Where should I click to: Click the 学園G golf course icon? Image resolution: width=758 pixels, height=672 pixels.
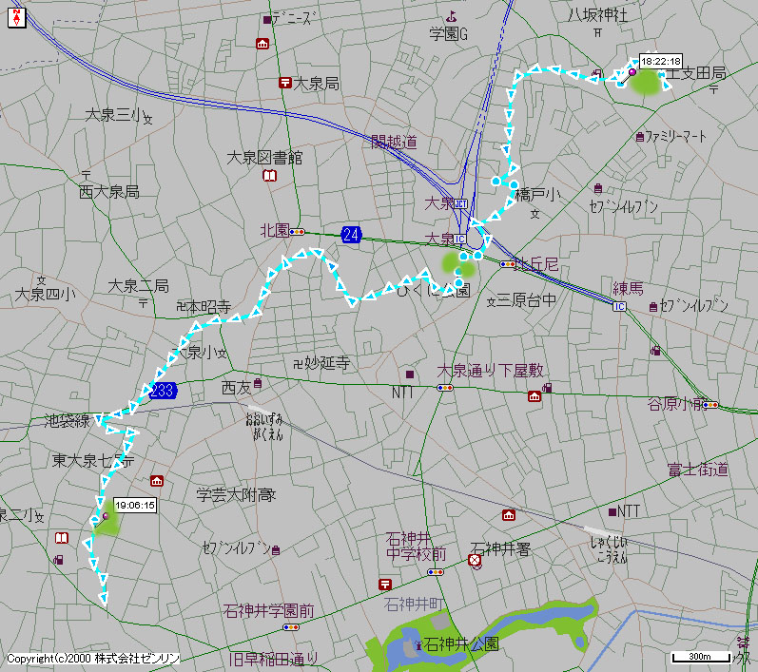click(x=452, y=16)
